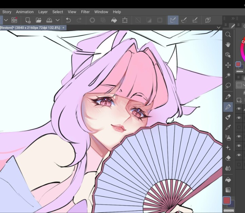Open the Help menu

click(117, 12)
